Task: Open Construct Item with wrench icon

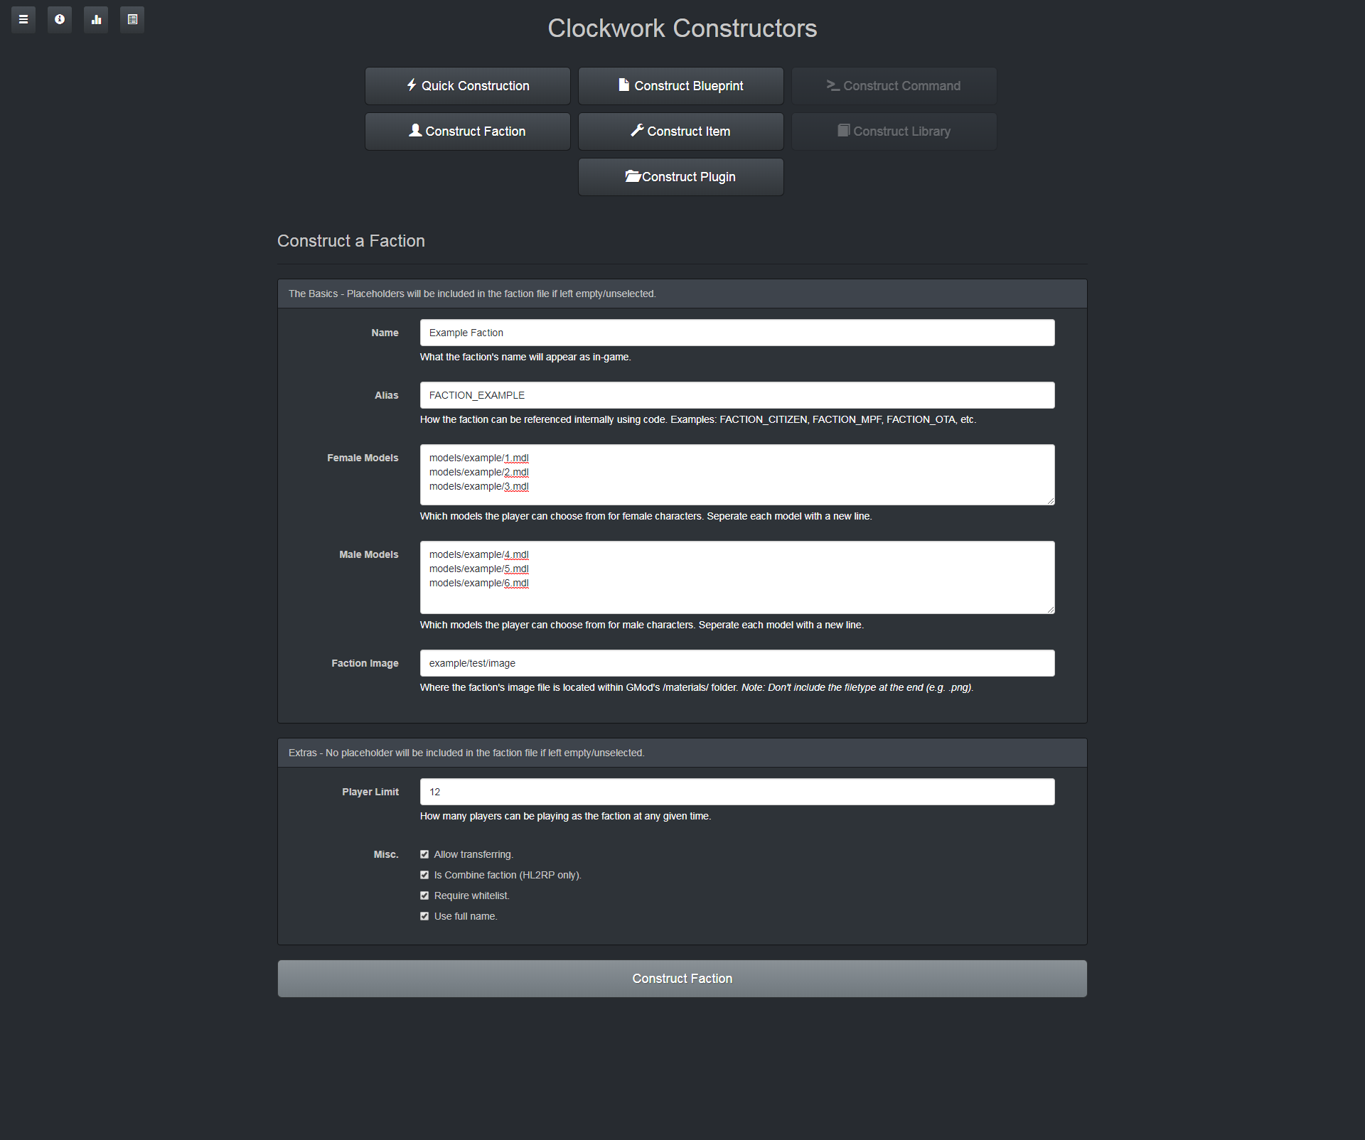Action: point(681,131)
